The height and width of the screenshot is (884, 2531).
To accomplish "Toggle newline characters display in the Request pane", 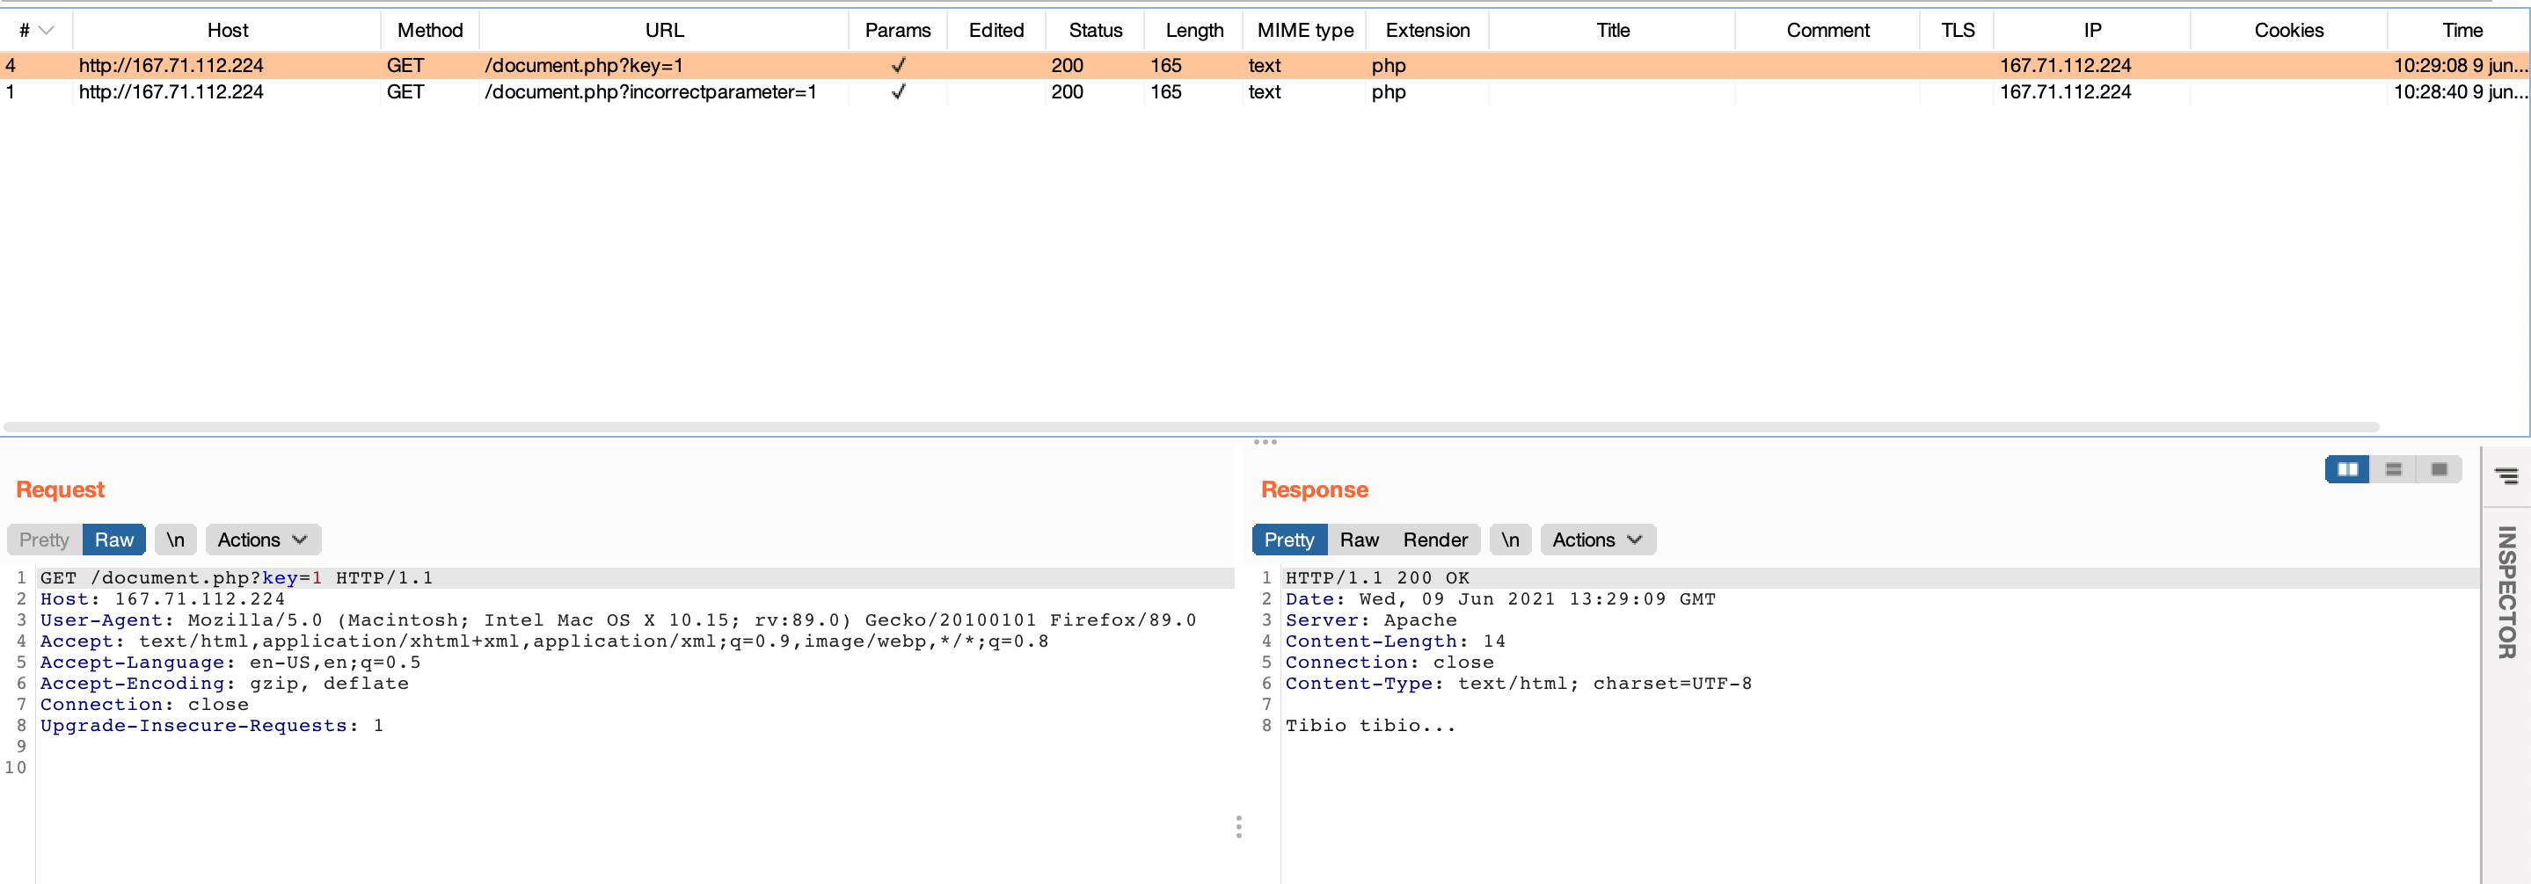I will click(176, 540).
